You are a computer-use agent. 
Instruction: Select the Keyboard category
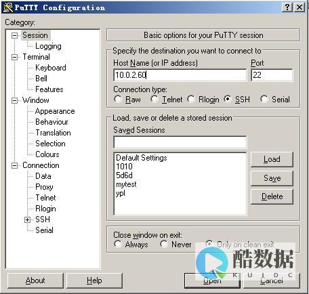pyautogui.click(x=51, y=68)
